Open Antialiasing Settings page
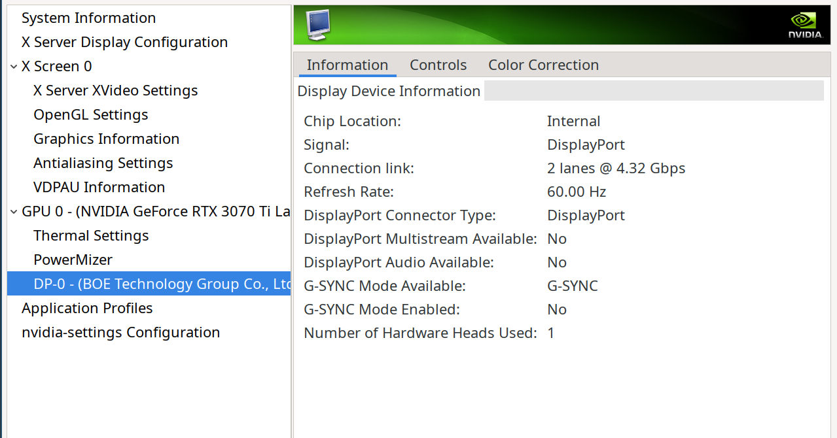The width and height of the screenshot is (837, 438). pos(103,163)
